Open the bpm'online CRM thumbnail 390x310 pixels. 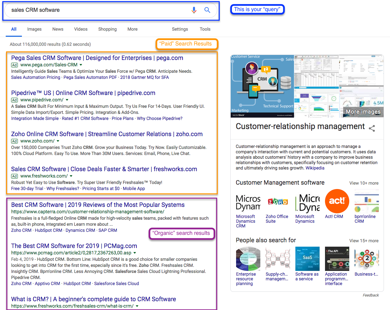(x=367, y=201)
